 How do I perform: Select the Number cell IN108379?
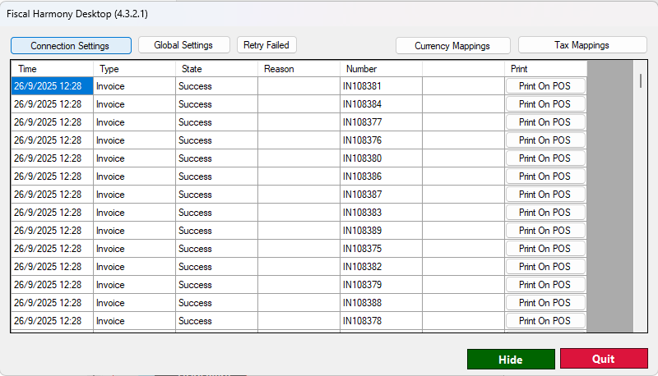[381, 284]
